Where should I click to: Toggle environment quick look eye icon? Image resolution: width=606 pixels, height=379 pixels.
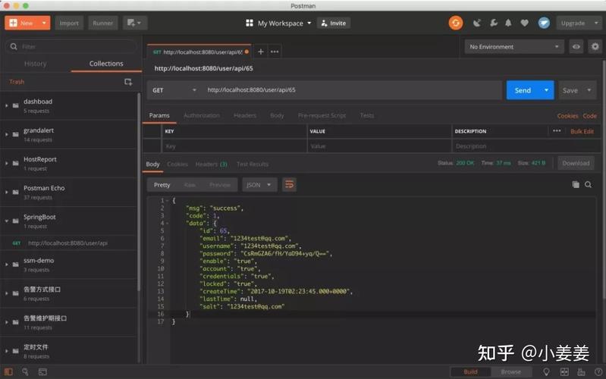pyautogui.click(x=576, y=47)
